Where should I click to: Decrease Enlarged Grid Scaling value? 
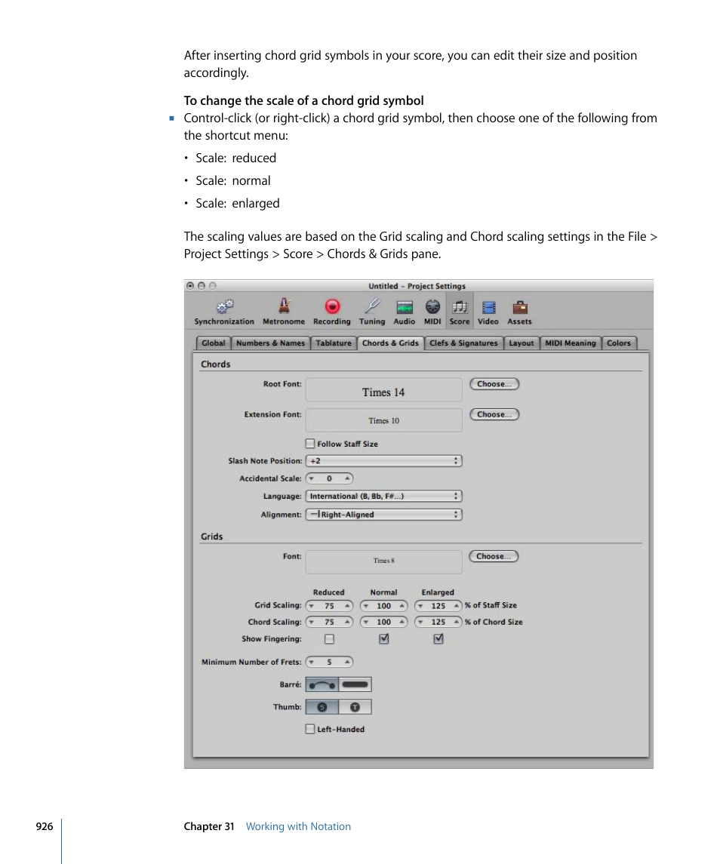point(420,606)
